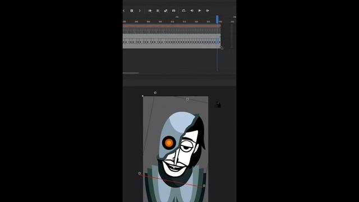Screen dimensions: 359x202
Task: Click the handle at red line's right end
Action: [x=204, y=186]
